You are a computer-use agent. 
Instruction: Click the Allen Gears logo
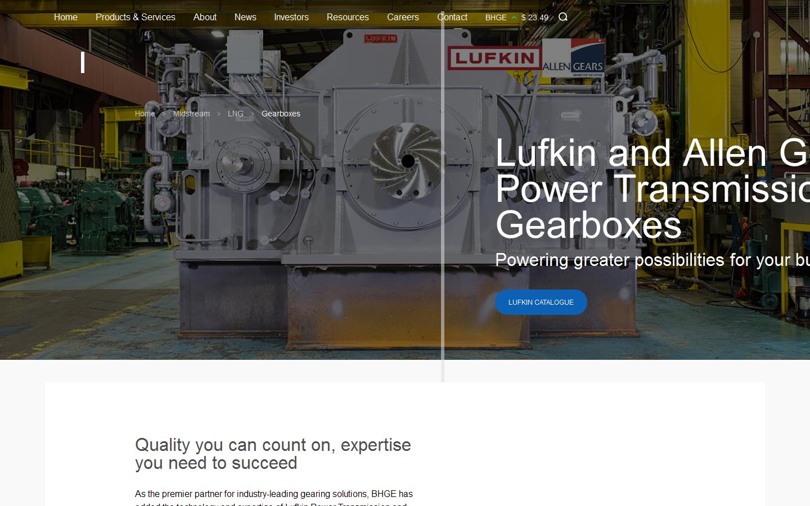pos(573,58)
